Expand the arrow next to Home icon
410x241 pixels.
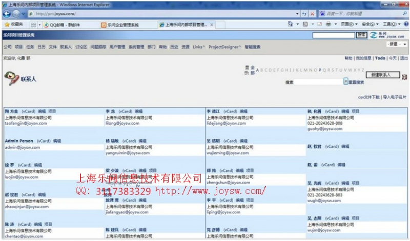(298, 24)
